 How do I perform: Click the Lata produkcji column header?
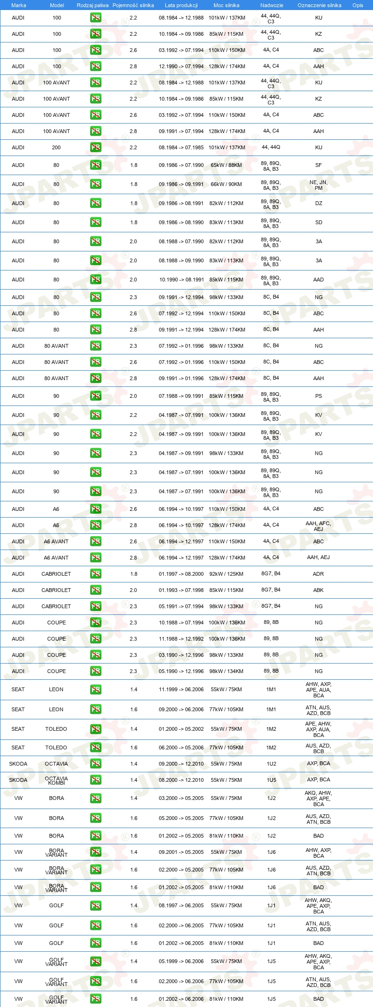click(x=181, y=5)
